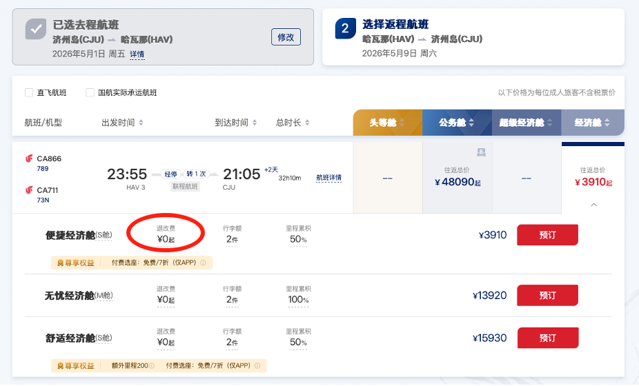Click flight number CA866
Screen dimensions: 639x386
coord(49,159)
